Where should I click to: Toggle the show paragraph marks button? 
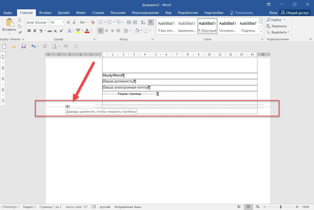click(x=151, y=22)
